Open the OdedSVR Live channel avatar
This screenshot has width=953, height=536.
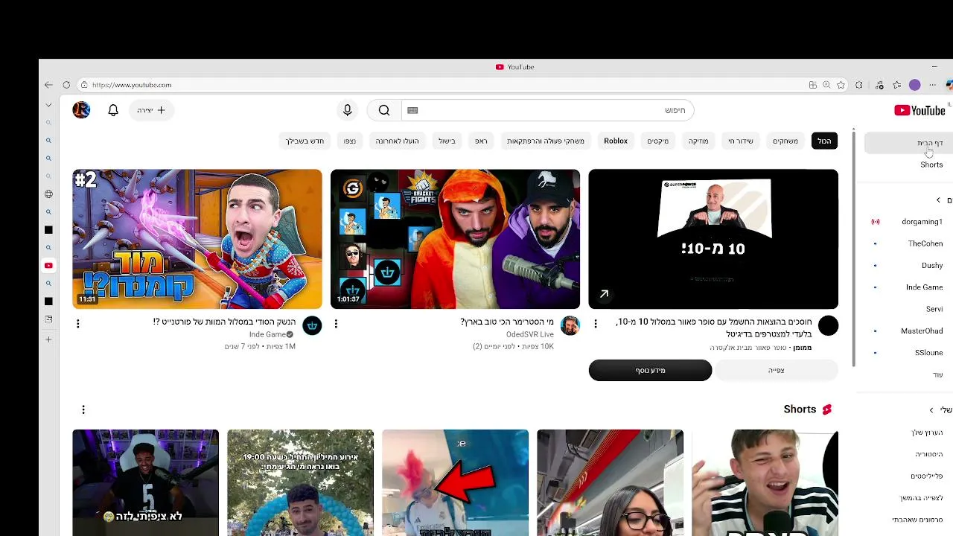pos(570,325)
